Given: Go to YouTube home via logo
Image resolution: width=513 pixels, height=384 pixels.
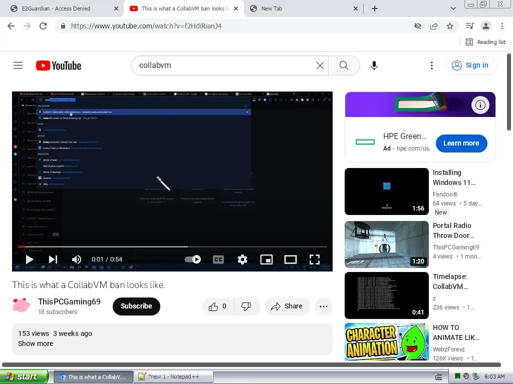Looking at the screenshot, I should (x=59, y=65).
